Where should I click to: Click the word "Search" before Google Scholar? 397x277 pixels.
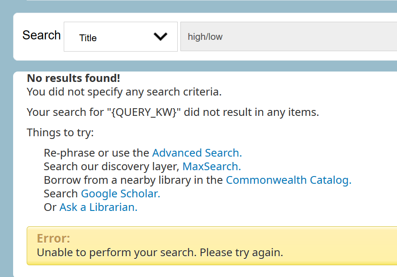[x=61, y=193]
